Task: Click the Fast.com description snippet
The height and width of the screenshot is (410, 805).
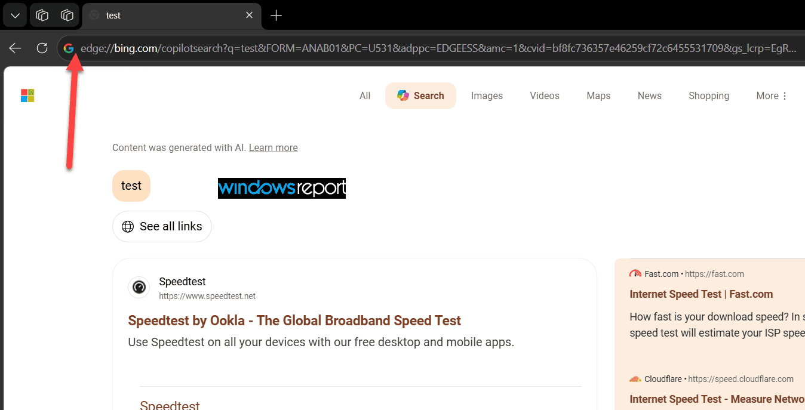Action: (x=717, y=325)
